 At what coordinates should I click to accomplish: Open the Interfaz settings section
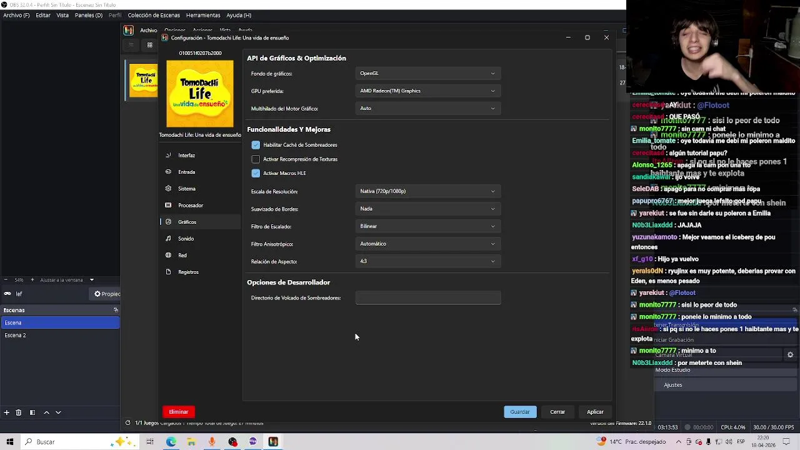click(200, 155)
